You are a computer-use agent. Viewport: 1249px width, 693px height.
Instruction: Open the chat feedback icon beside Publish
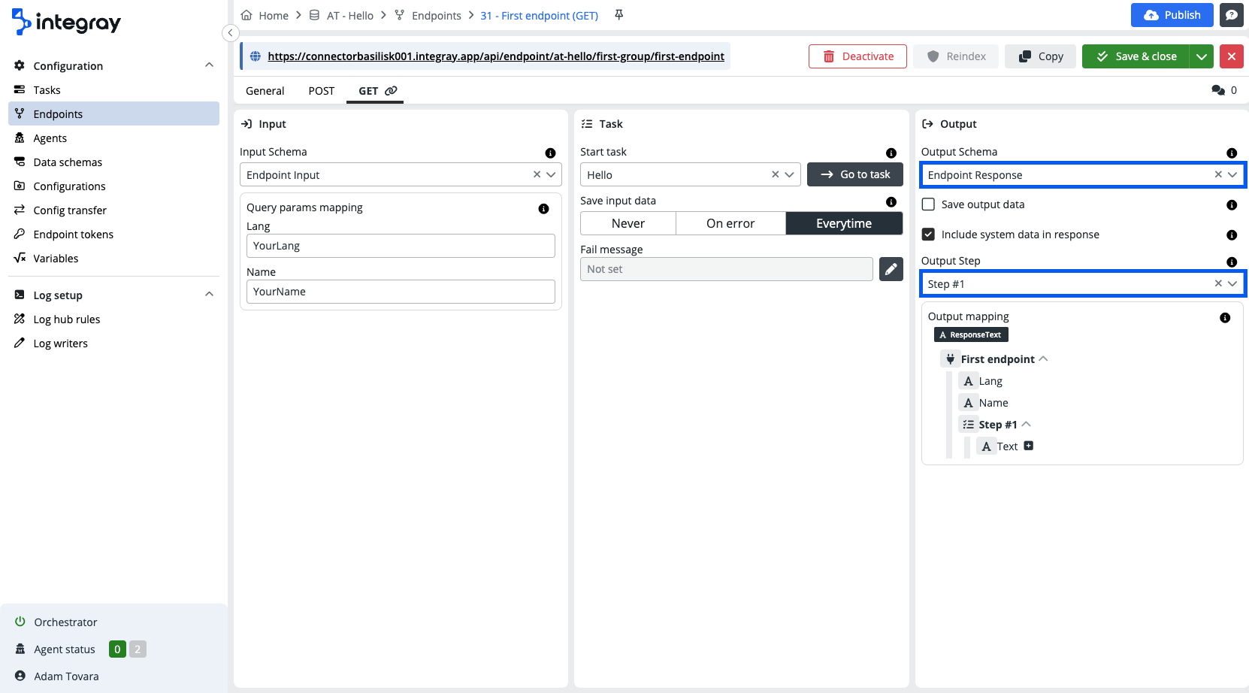(x=1231, y=15)
